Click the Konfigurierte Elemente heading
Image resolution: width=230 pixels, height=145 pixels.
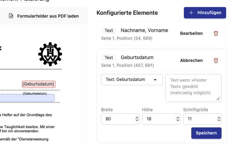coord(127,13)
